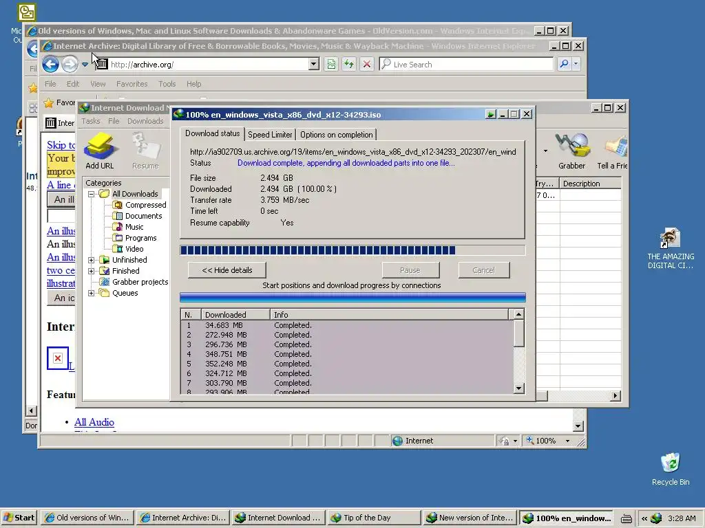Viewport: 705px width, 528px height.
Task: Open the address bar URL dropdown
Action: coord(314,64)
